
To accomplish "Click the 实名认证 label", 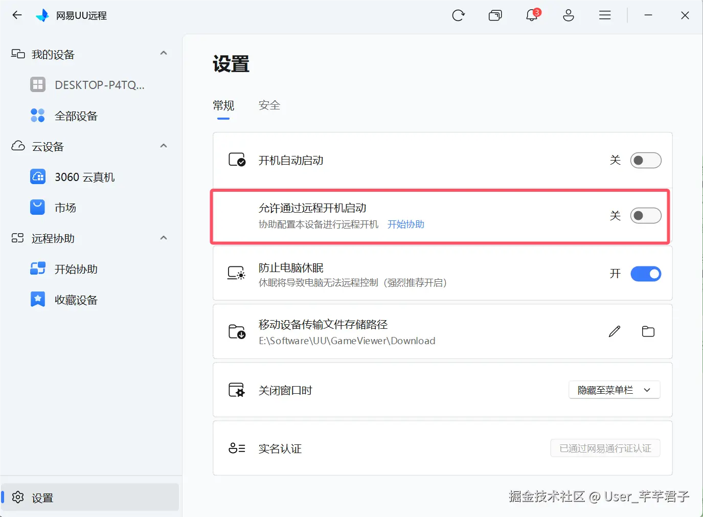I will click(x=280, y=449).
